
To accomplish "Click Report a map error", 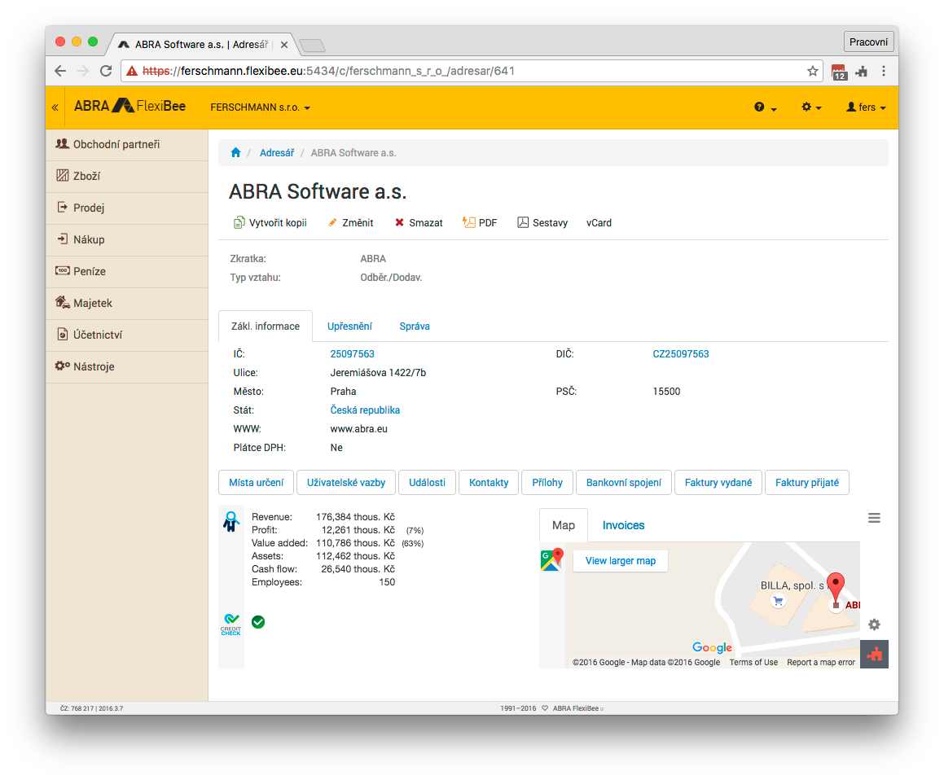I will pyautogui.click(x=821, y=662).
